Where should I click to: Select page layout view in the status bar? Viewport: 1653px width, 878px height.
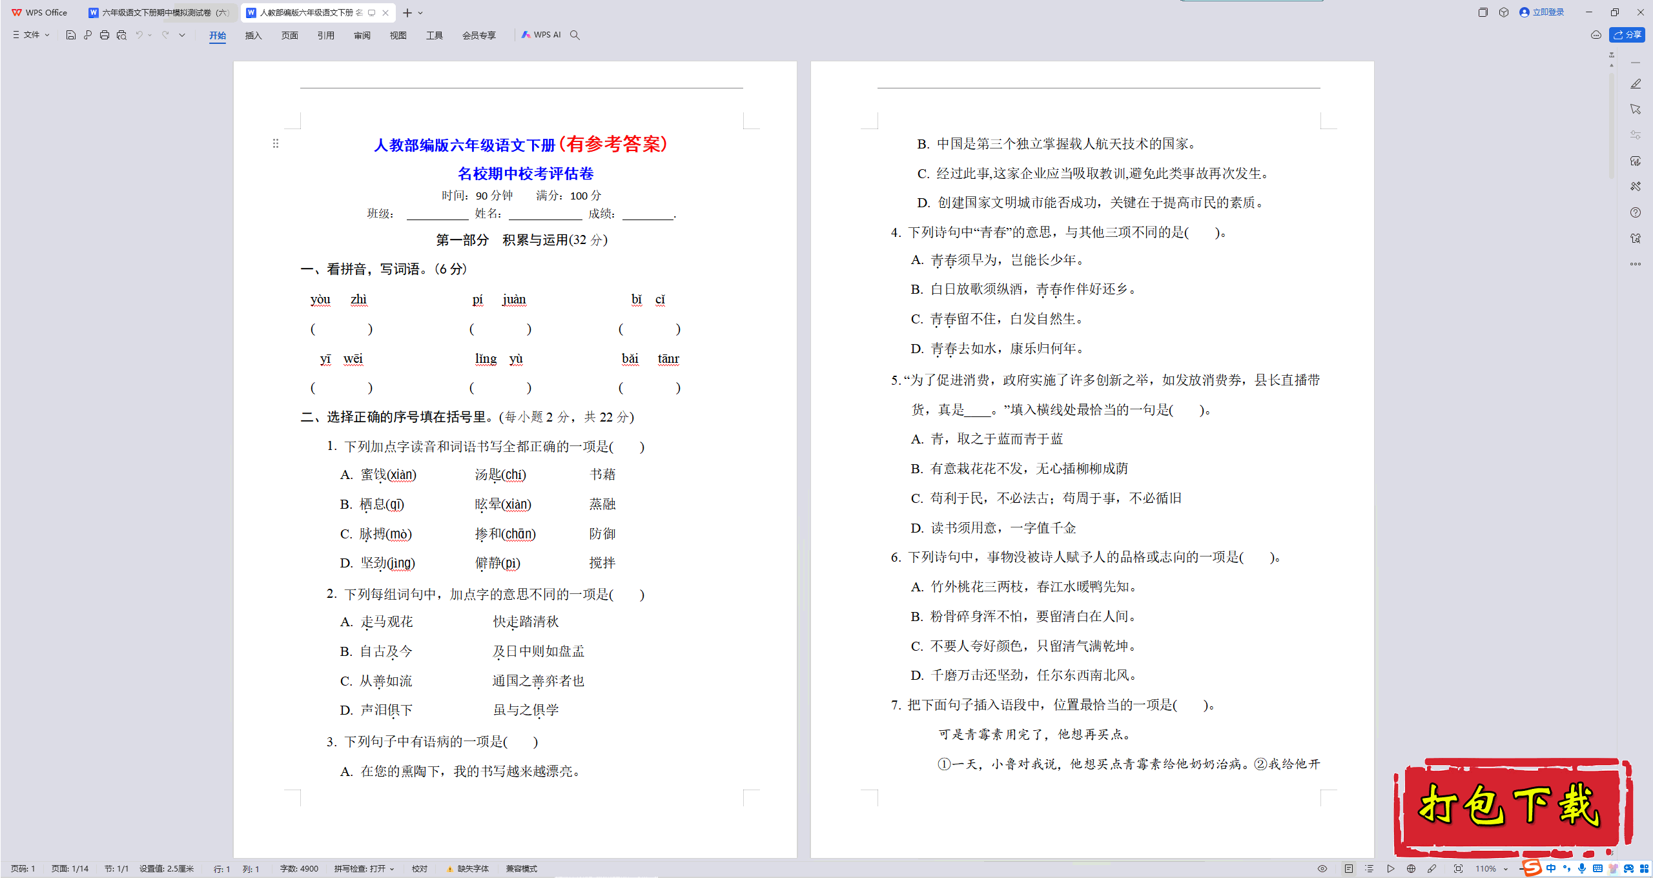1349,869
